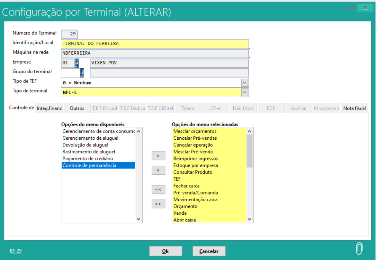376x260 pixels.
Task: Remove selected option with < button
Action: pyautogui.click(x=158, y=170)
